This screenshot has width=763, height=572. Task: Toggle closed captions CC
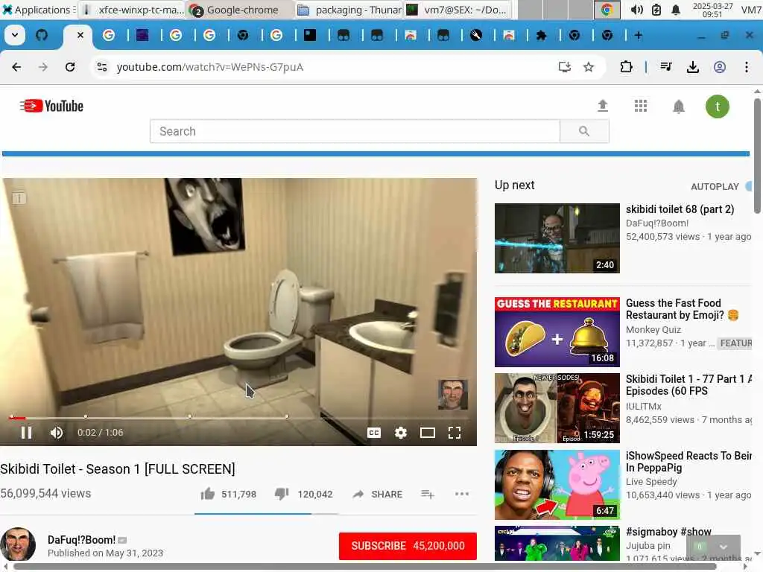[x=374, y=433]
